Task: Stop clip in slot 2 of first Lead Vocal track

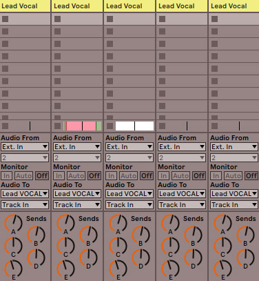Action: pos(5,31)
